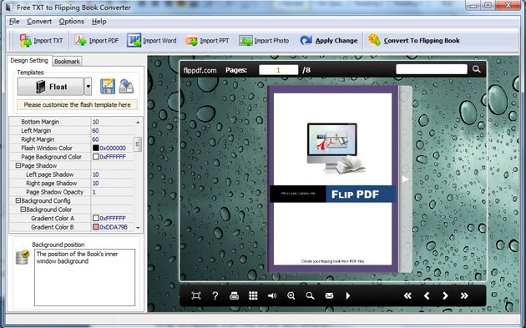Jump to last page double-right arrows
Screen dimensions: 526x328
point(464,295)
